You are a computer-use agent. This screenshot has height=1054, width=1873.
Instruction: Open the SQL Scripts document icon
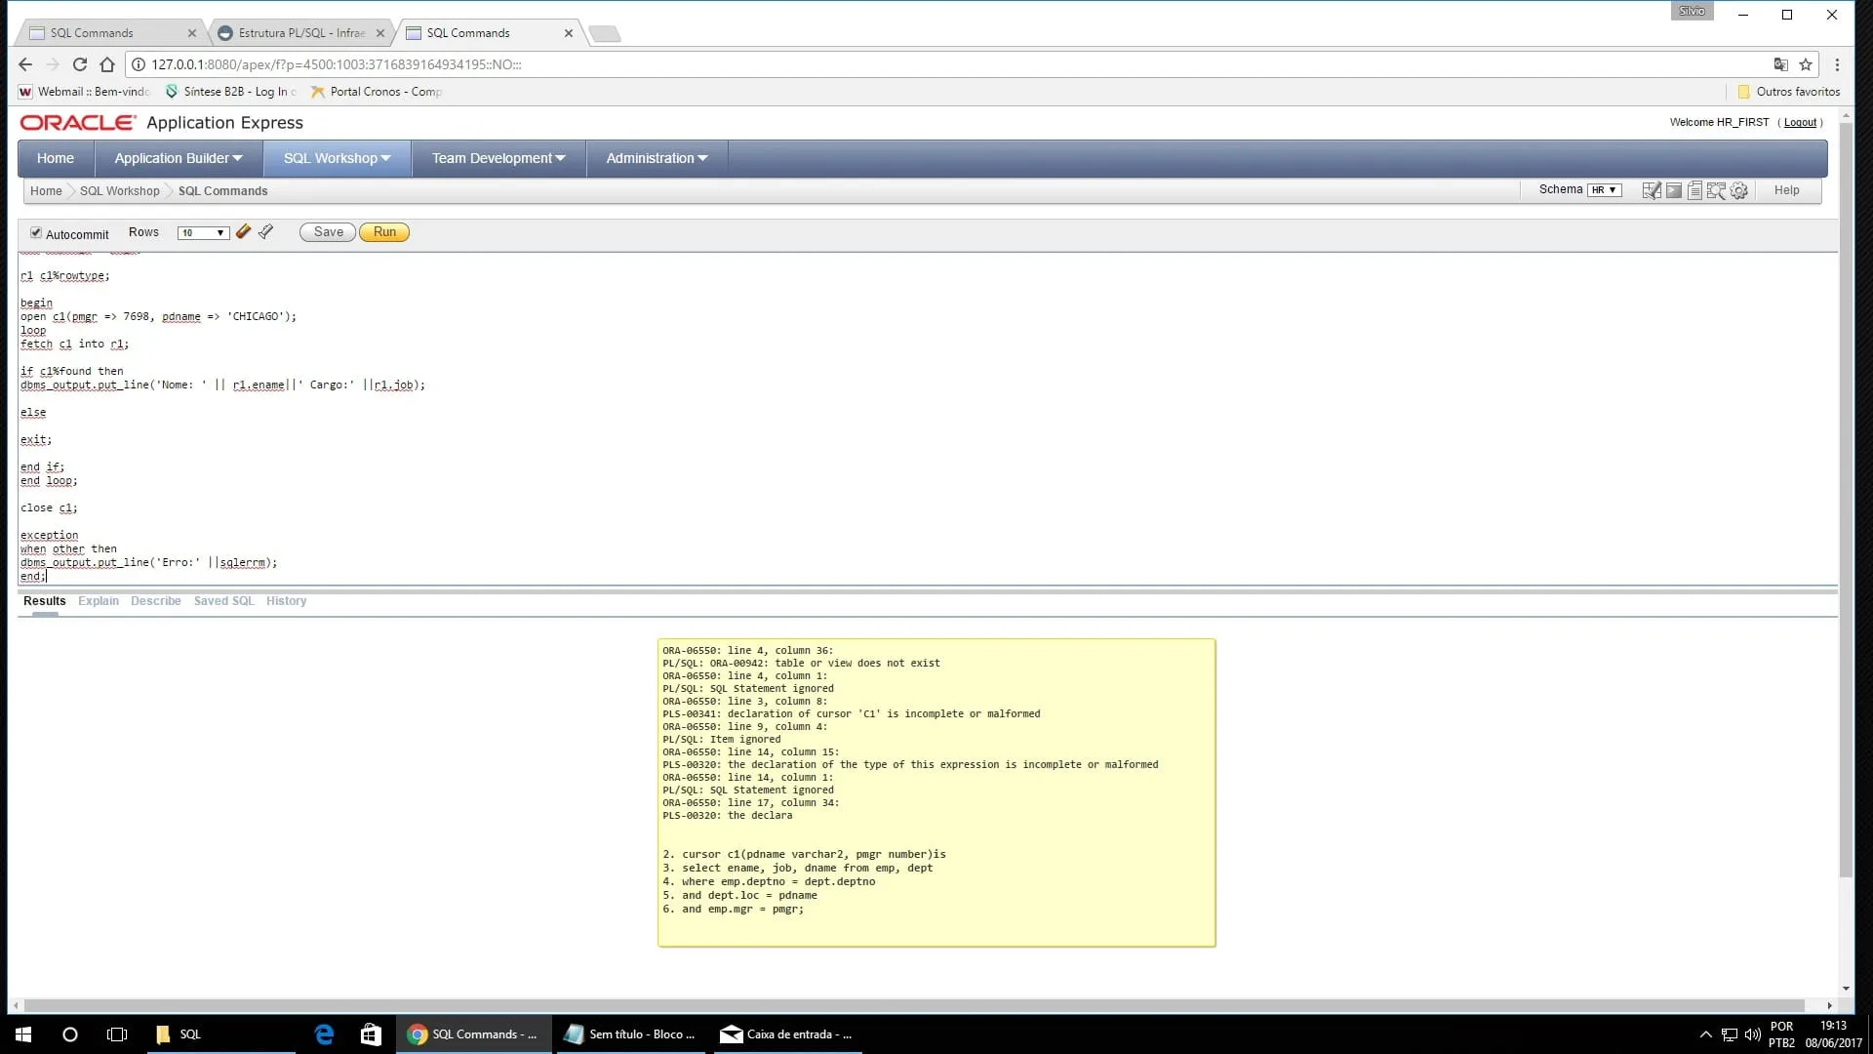click(x=1694, y=190)
